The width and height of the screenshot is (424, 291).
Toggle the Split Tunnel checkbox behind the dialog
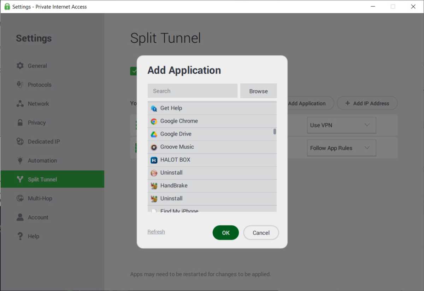(134, 71)
